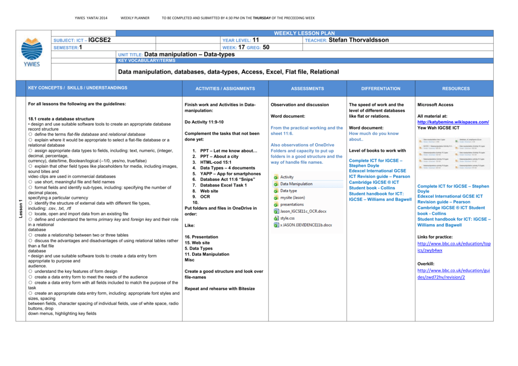This screenshot has height=366, width=518.
Task: Select list item 'HTML-cod 15:1'
Action: tap(215, 162)
